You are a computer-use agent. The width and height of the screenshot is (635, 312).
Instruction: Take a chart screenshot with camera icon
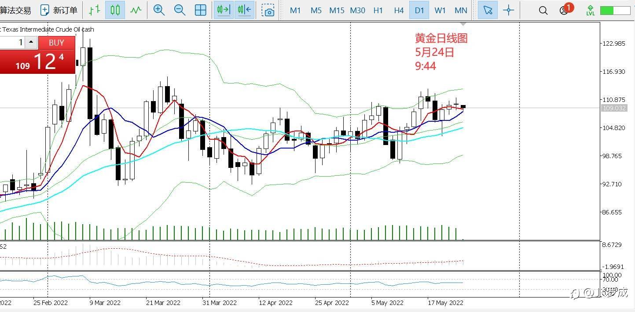(268, 10)
